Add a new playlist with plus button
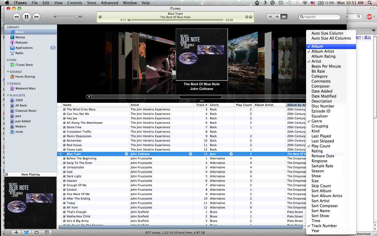This screenshot has width=377, height=236. click(x=16, y=232)
